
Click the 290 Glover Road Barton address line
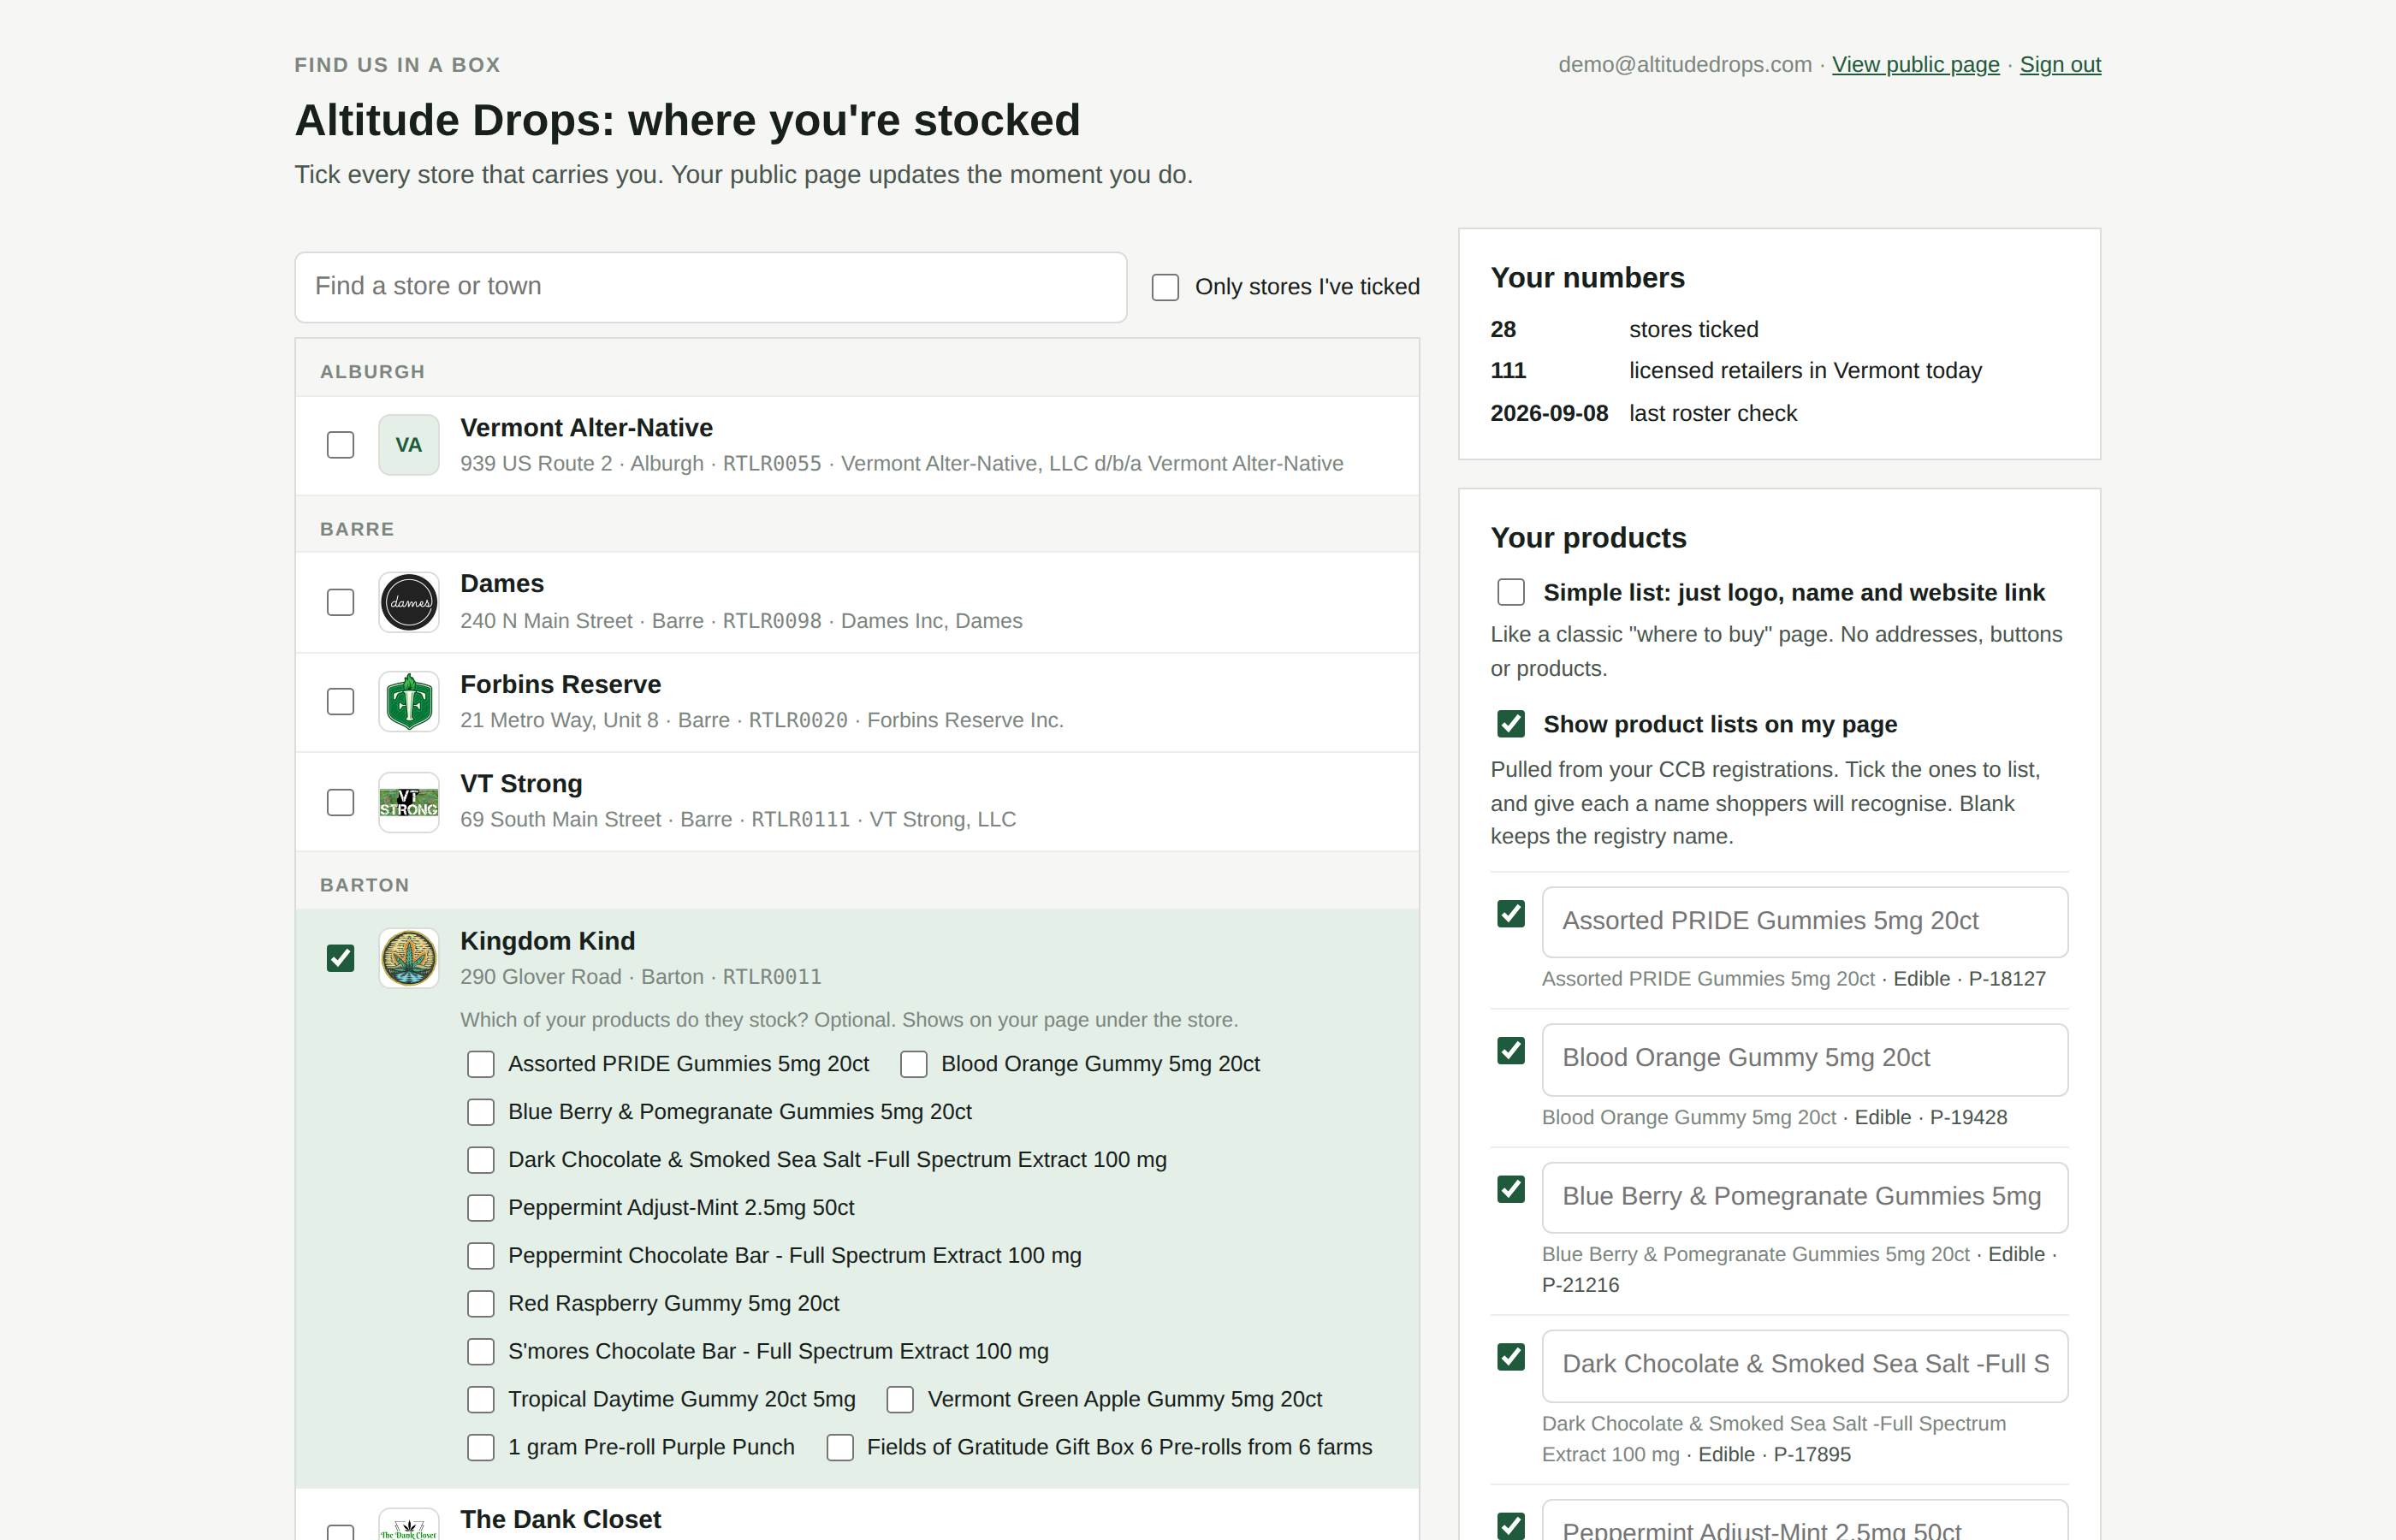pos(640,977)
